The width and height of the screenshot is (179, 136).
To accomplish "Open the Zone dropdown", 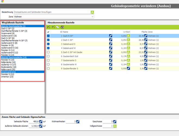I will pyautogui.click(x=93, y=17).
